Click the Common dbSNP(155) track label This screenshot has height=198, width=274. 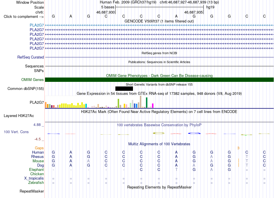coord(25,88)
